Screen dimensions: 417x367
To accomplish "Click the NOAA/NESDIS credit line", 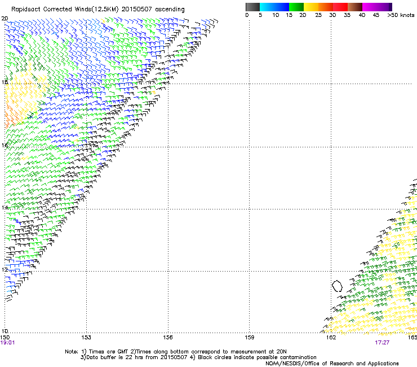I will (332, 363).
